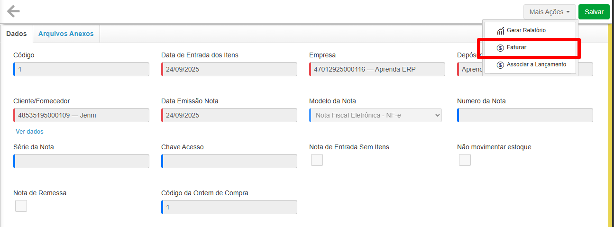614x227 pixels.
Task: Click the Gerar Relatório chart icon
Action: click(x=500, y=31)
